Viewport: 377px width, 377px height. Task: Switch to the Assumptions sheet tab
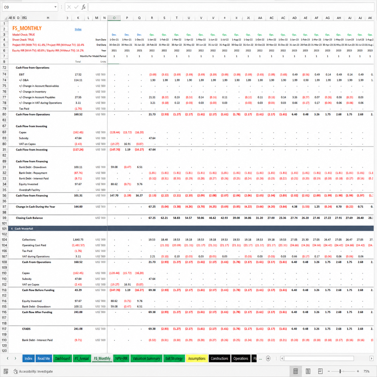tap(197, 358)
